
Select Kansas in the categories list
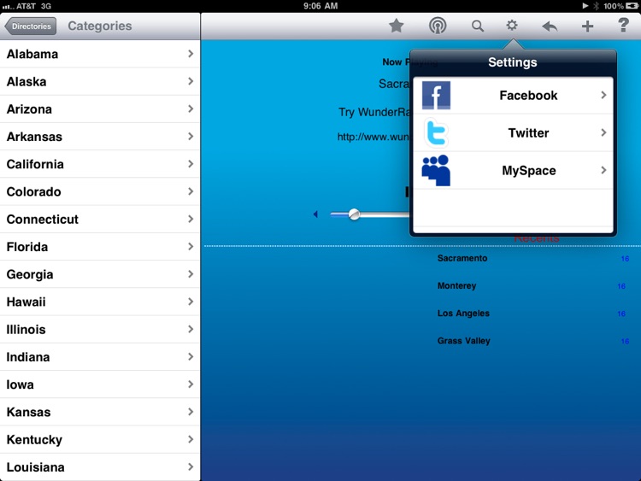point(100,412)
